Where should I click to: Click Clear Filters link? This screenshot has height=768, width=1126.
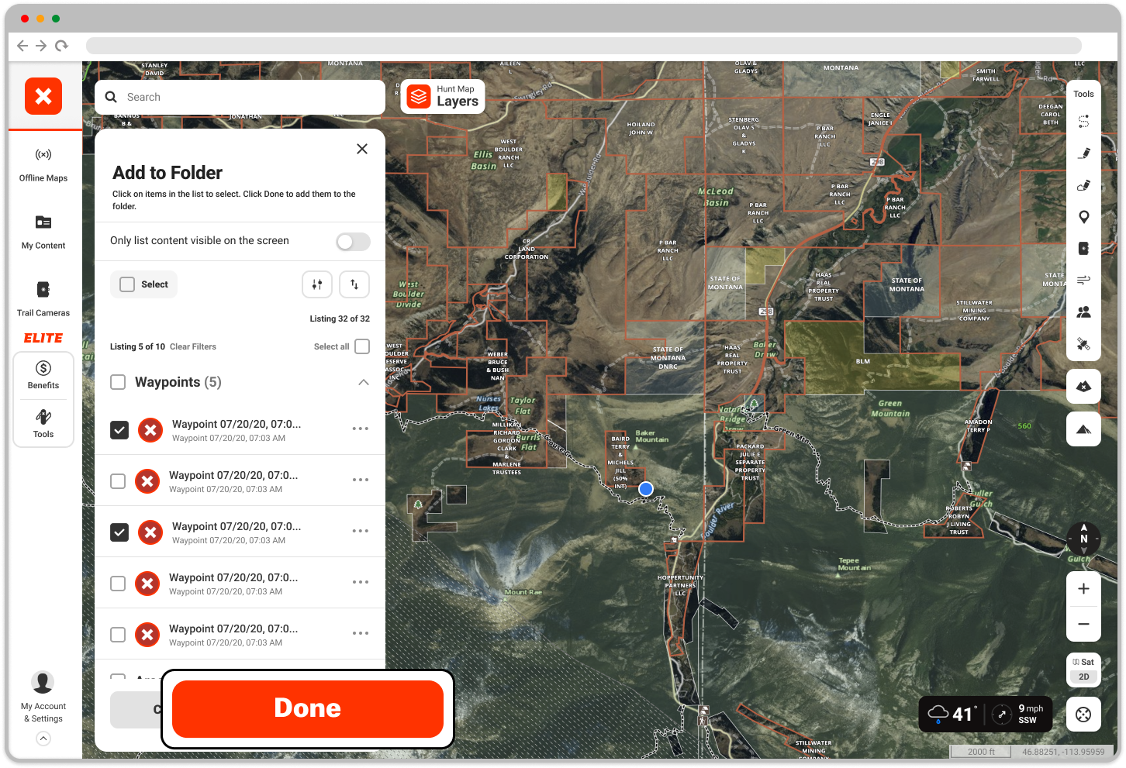tap(193, 346)
